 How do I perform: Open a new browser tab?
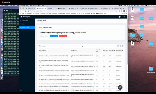coord(123,9)
